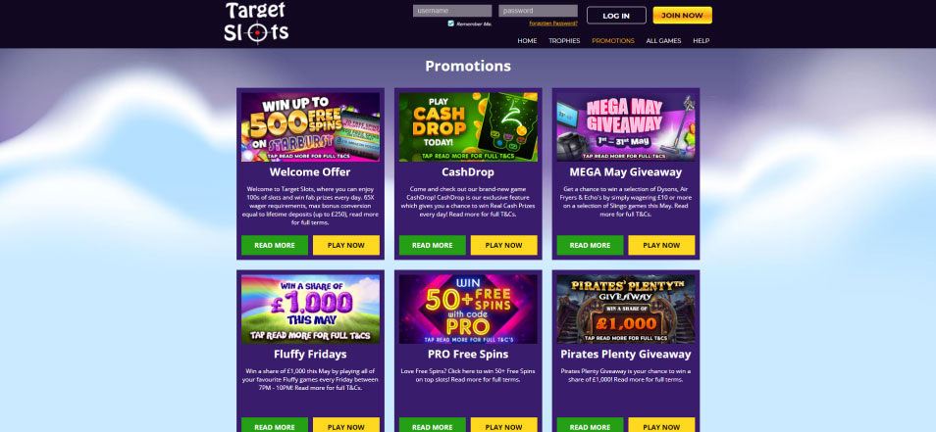The image size is (936, 432).
Task: Focus the password input field
Action: [x=538, y=11]
